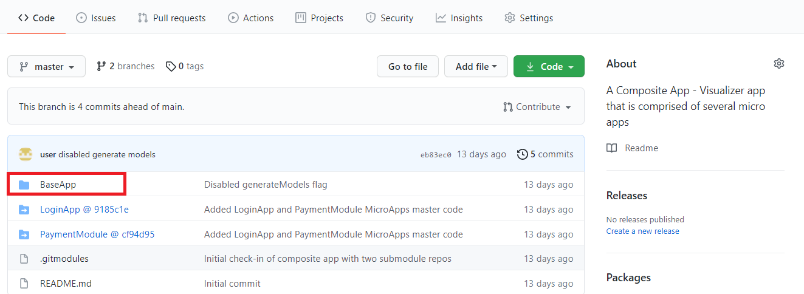804x294 pixels.
Task: Open commit hash eb83ec0
Action: pyautogui.click(x=436, y=155)
